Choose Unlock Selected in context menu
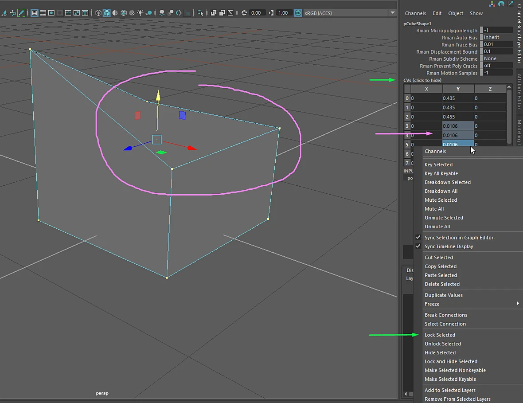This screenshot has height=403, width=523. point(443,344)
